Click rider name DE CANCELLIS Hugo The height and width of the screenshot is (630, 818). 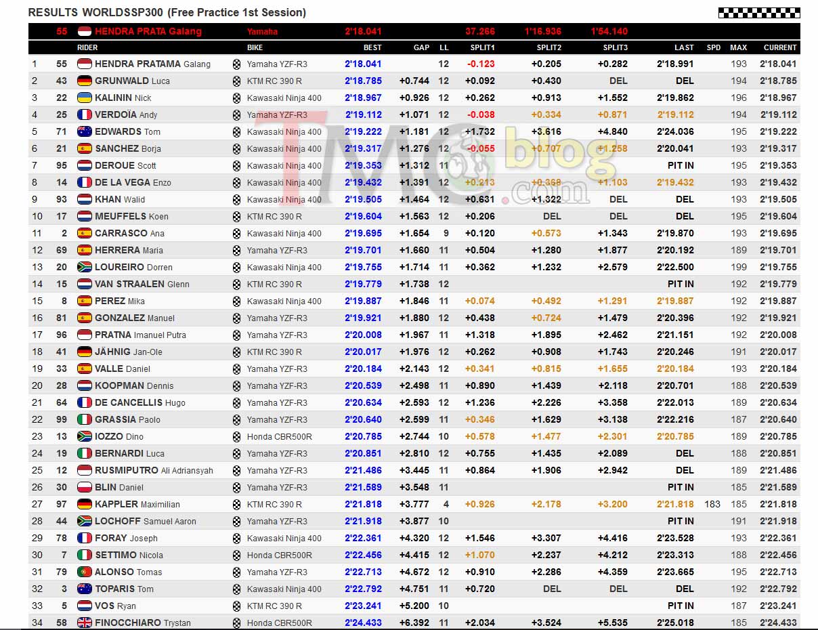[140, 402]
